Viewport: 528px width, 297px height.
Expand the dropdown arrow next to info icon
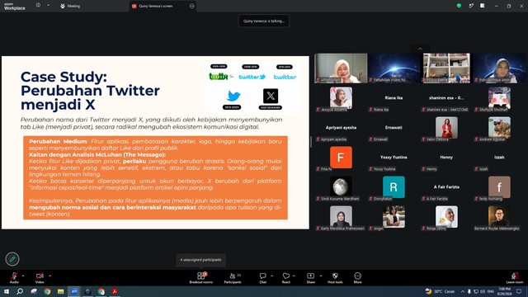point(48,5)
